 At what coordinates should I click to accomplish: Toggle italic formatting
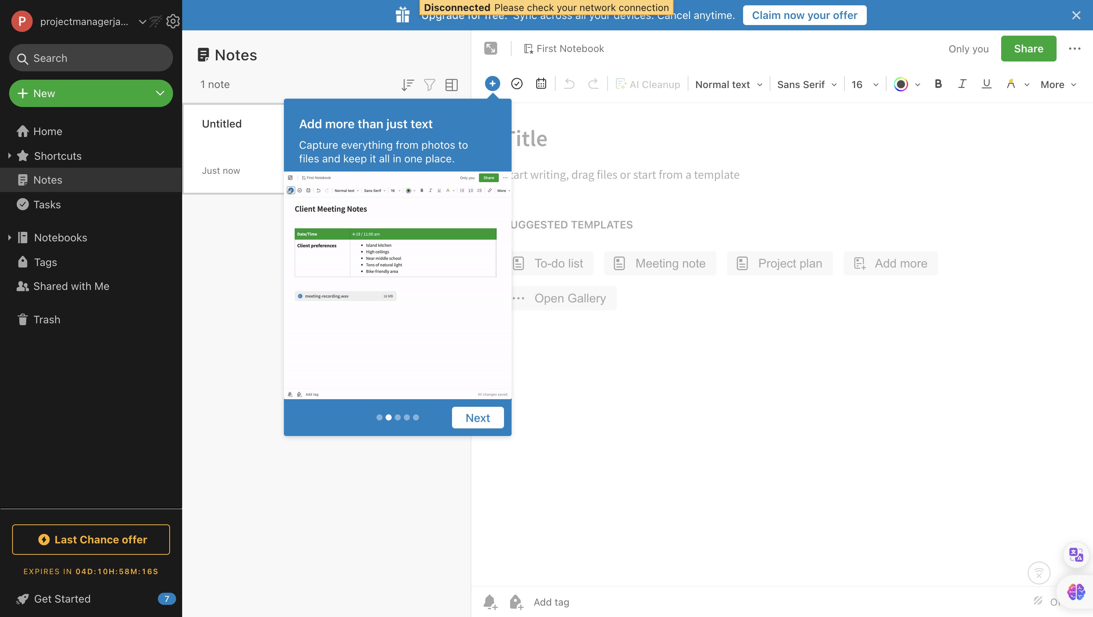click(x=962, y=84)
